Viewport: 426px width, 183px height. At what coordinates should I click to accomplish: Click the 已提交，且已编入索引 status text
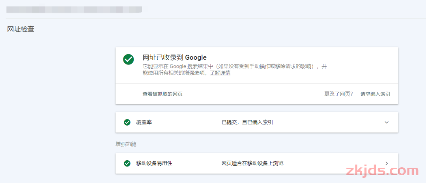coord(247,123)
